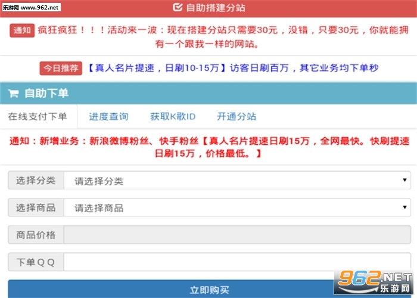The width and height of the screenshot is (417, 298).
Task: Expand the 请选择分类 dropdown
Action: pos(237,181)
